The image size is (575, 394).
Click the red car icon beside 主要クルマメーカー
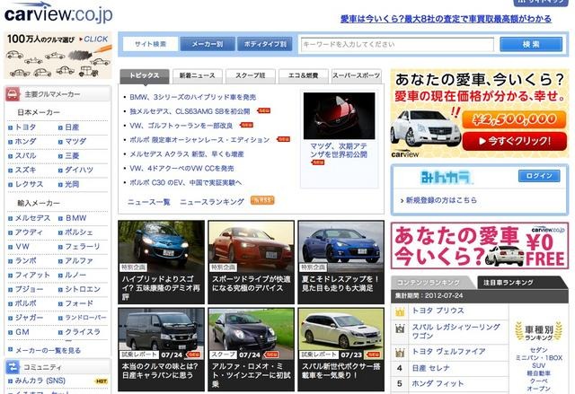point(13,94)
